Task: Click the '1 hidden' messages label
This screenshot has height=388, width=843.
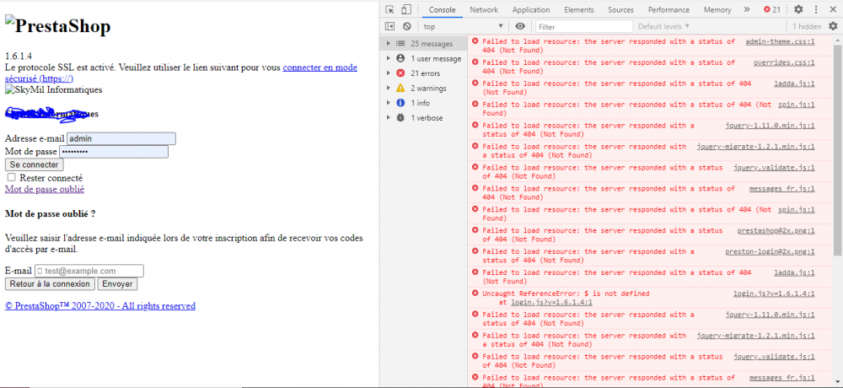Action: tap(807, 26)
